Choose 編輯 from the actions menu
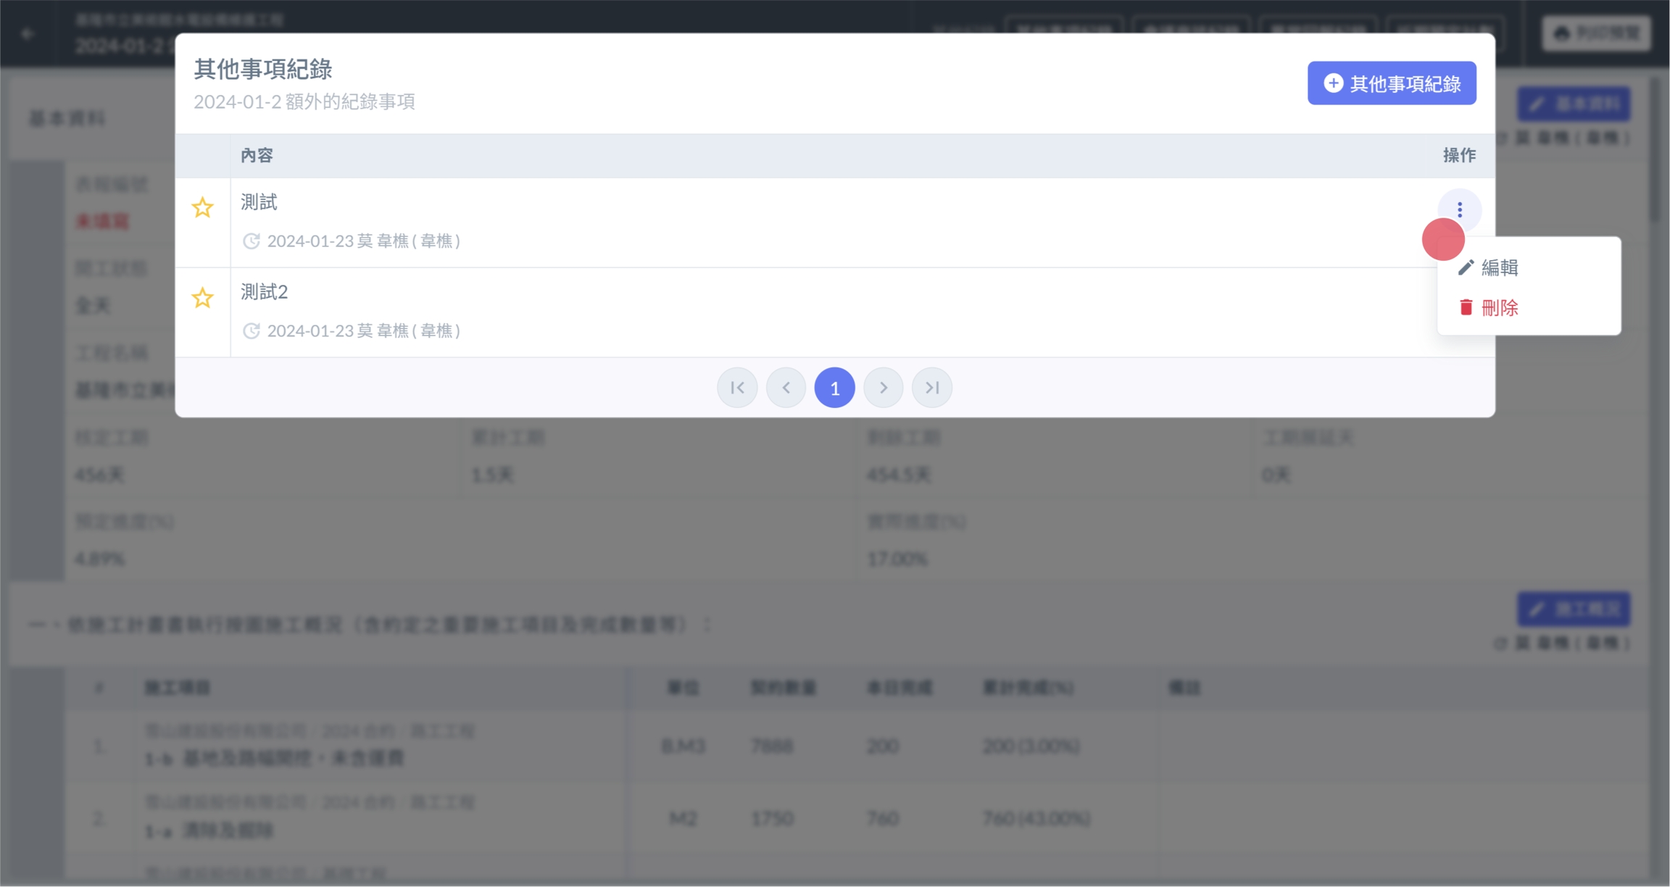The height and width of the screenshot is (887, 1670). click(1498, 267)
